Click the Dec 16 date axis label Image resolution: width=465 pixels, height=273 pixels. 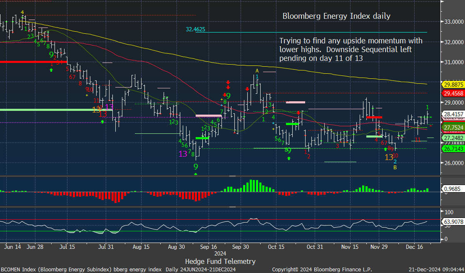pos(414,247)
